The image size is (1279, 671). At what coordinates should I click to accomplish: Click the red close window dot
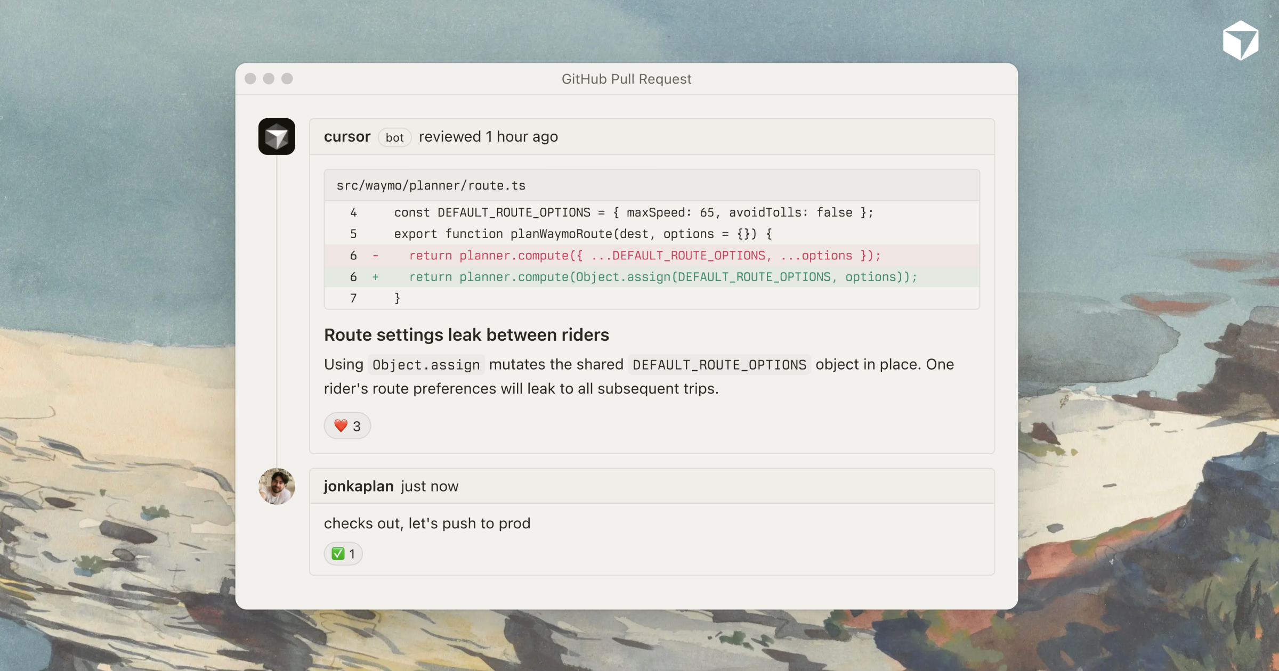(250, 79)
